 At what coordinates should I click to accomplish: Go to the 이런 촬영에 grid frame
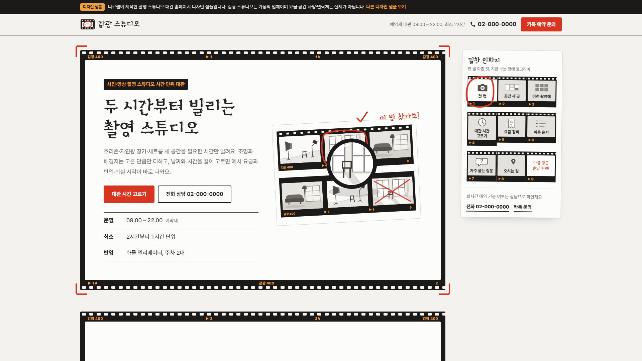click(541, 92)
